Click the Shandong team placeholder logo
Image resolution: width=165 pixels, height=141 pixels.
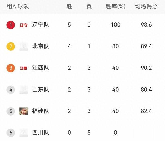point(24,90)
